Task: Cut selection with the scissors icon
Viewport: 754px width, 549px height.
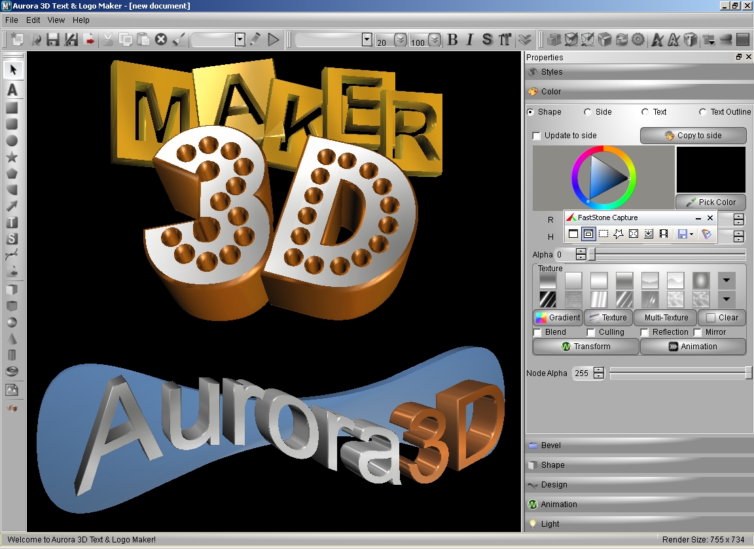Action: (x=108, y=39)
